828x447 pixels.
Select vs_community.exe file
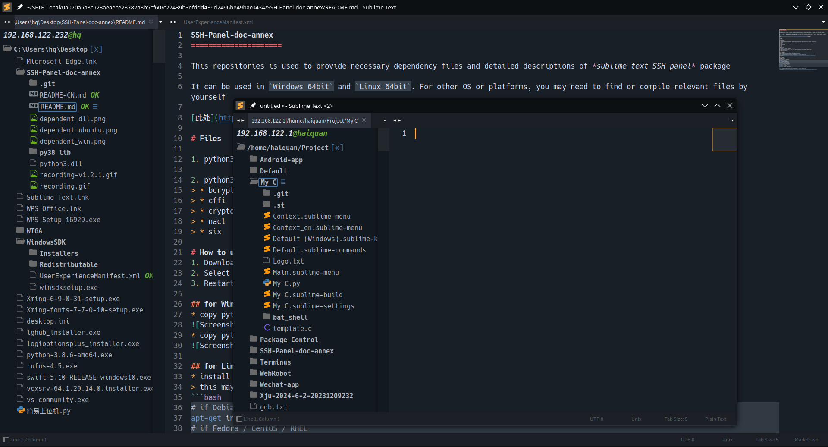[58, 400]
